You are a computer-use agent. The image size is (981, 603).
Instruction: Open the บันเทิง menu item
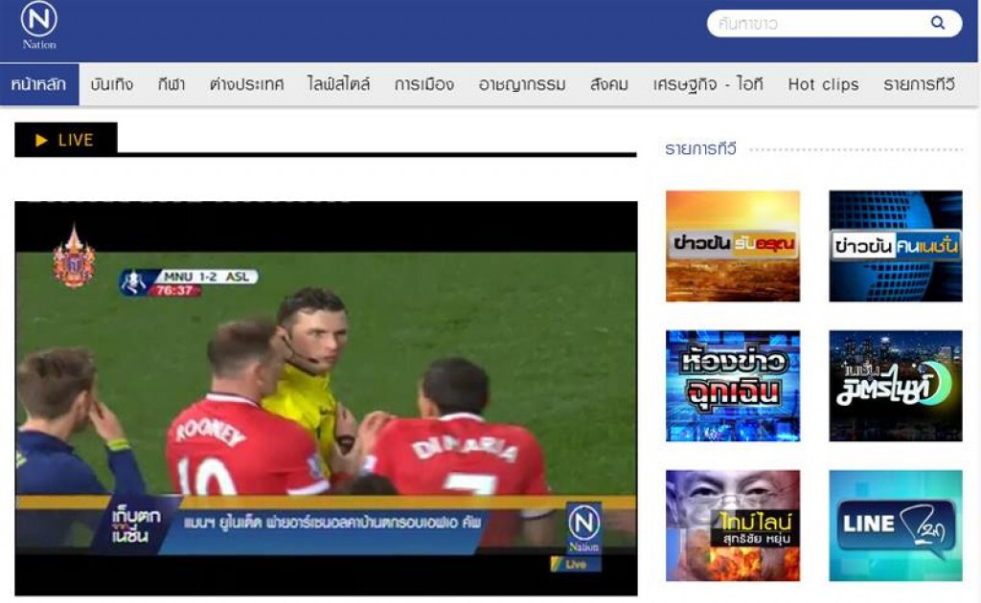coord(111,84)
